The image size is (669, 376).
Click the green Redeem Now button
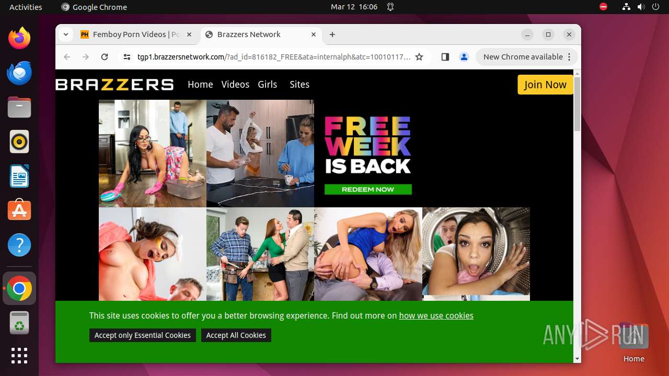click(368, 189)
